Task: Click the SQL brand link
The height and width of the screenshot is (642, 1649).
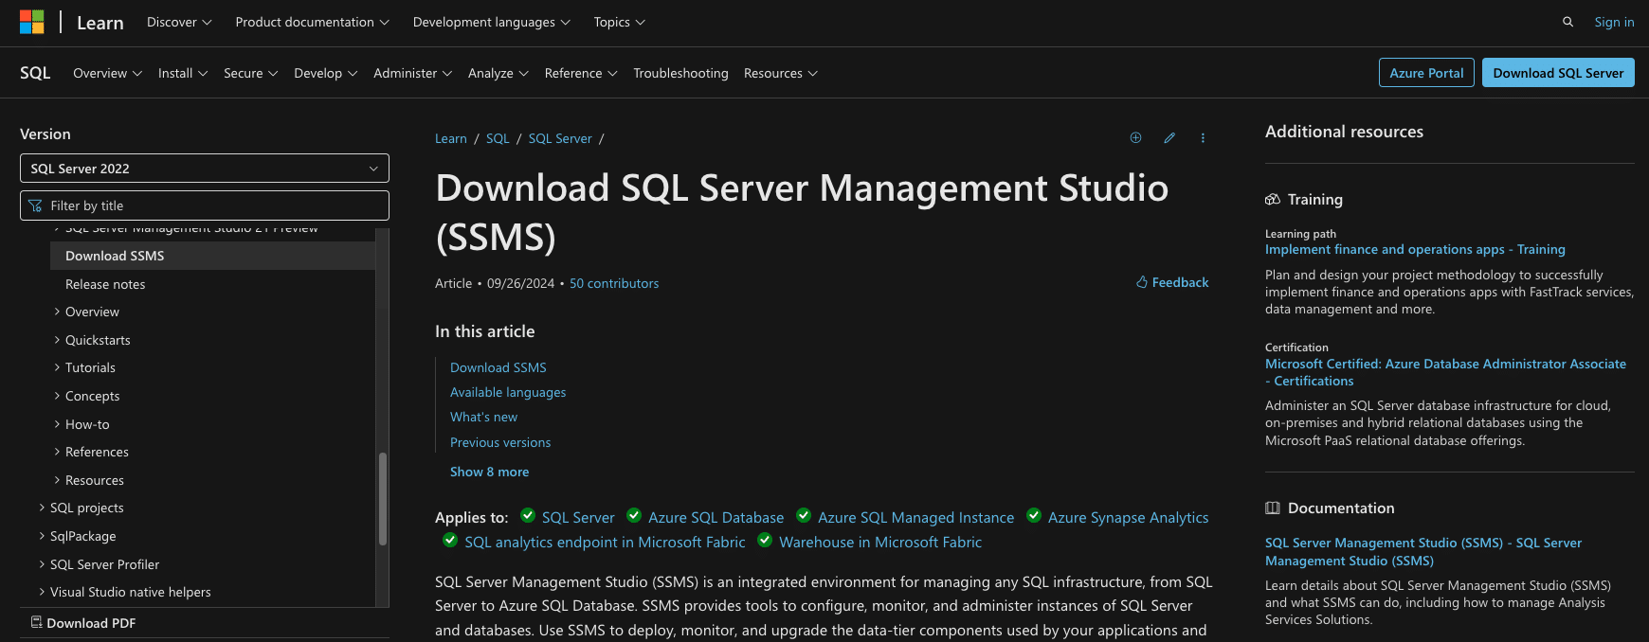Action: tap(35, 73)
